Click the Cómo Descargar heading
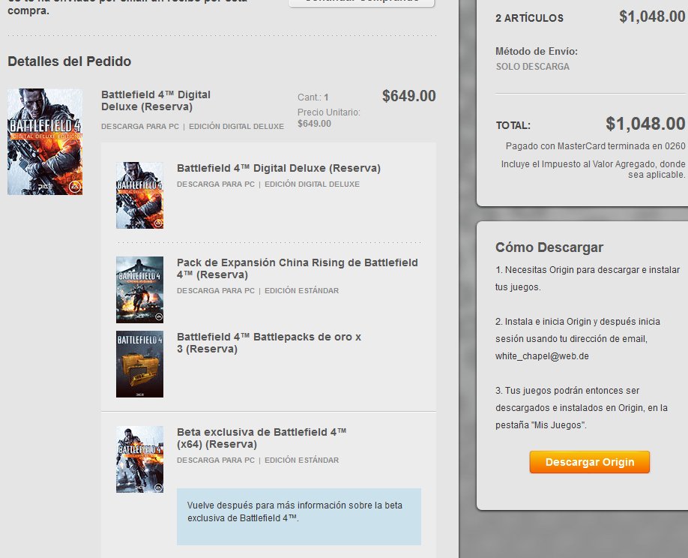Screen dimensions: 688x558 coord(549,247)
